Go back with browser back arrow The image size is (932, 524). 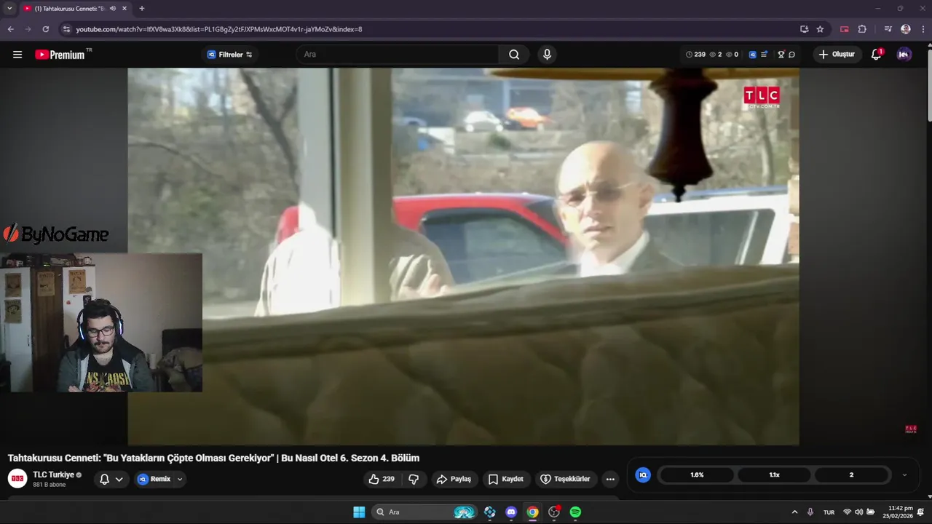[x=10, y=29]
